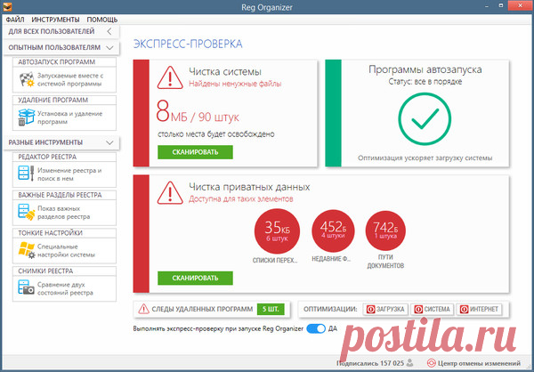This screenshot has height=372, width=534.
Task: Click the Подписались 157 025 status text
Action: point(370,363)
